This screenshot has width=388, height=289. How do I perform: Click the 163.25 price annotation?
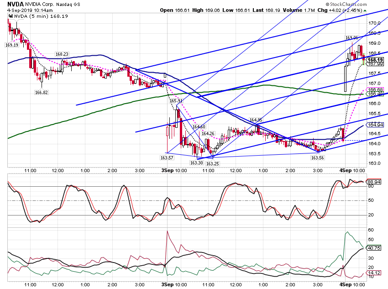coord(213,163)
